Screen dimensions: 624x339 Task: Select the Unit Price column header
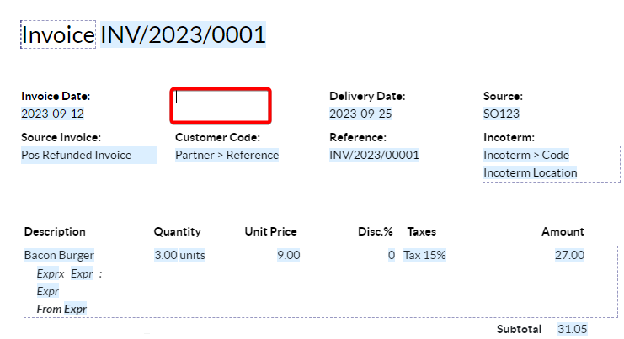pyautogui.click(x=270, y=231)
